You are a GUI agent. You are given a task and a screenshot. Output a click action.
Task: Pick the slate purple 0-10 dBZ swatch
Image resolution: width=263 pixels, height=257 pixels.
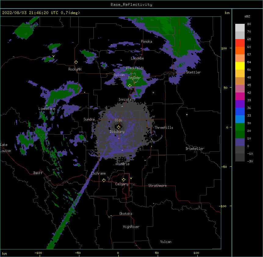(240, 142)
